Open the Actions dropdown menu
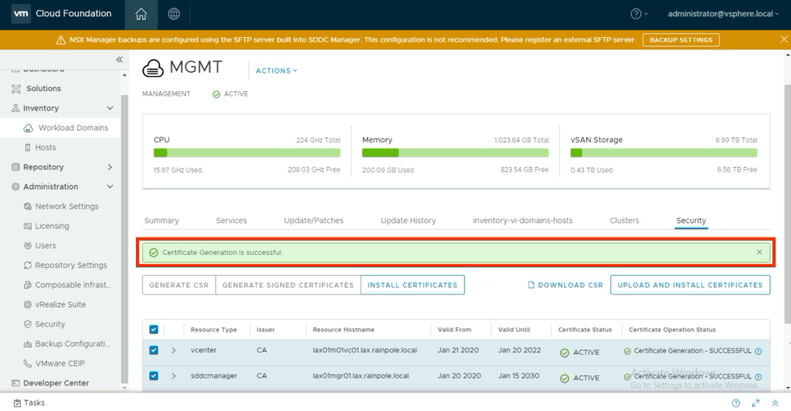This screenshot has width=791, height=411. click(276, 71)
